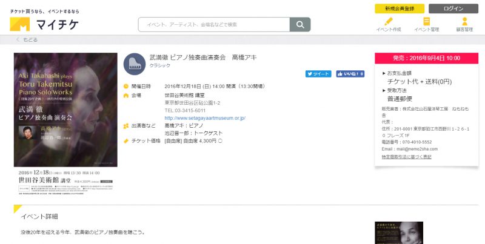Share via the ツイート button
The width and height of the screenshot is (485, 244).
tap(318, 74)
